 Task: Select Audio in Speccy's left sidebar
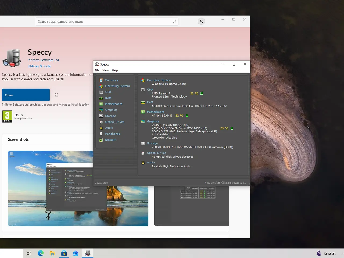click(109, 128)
